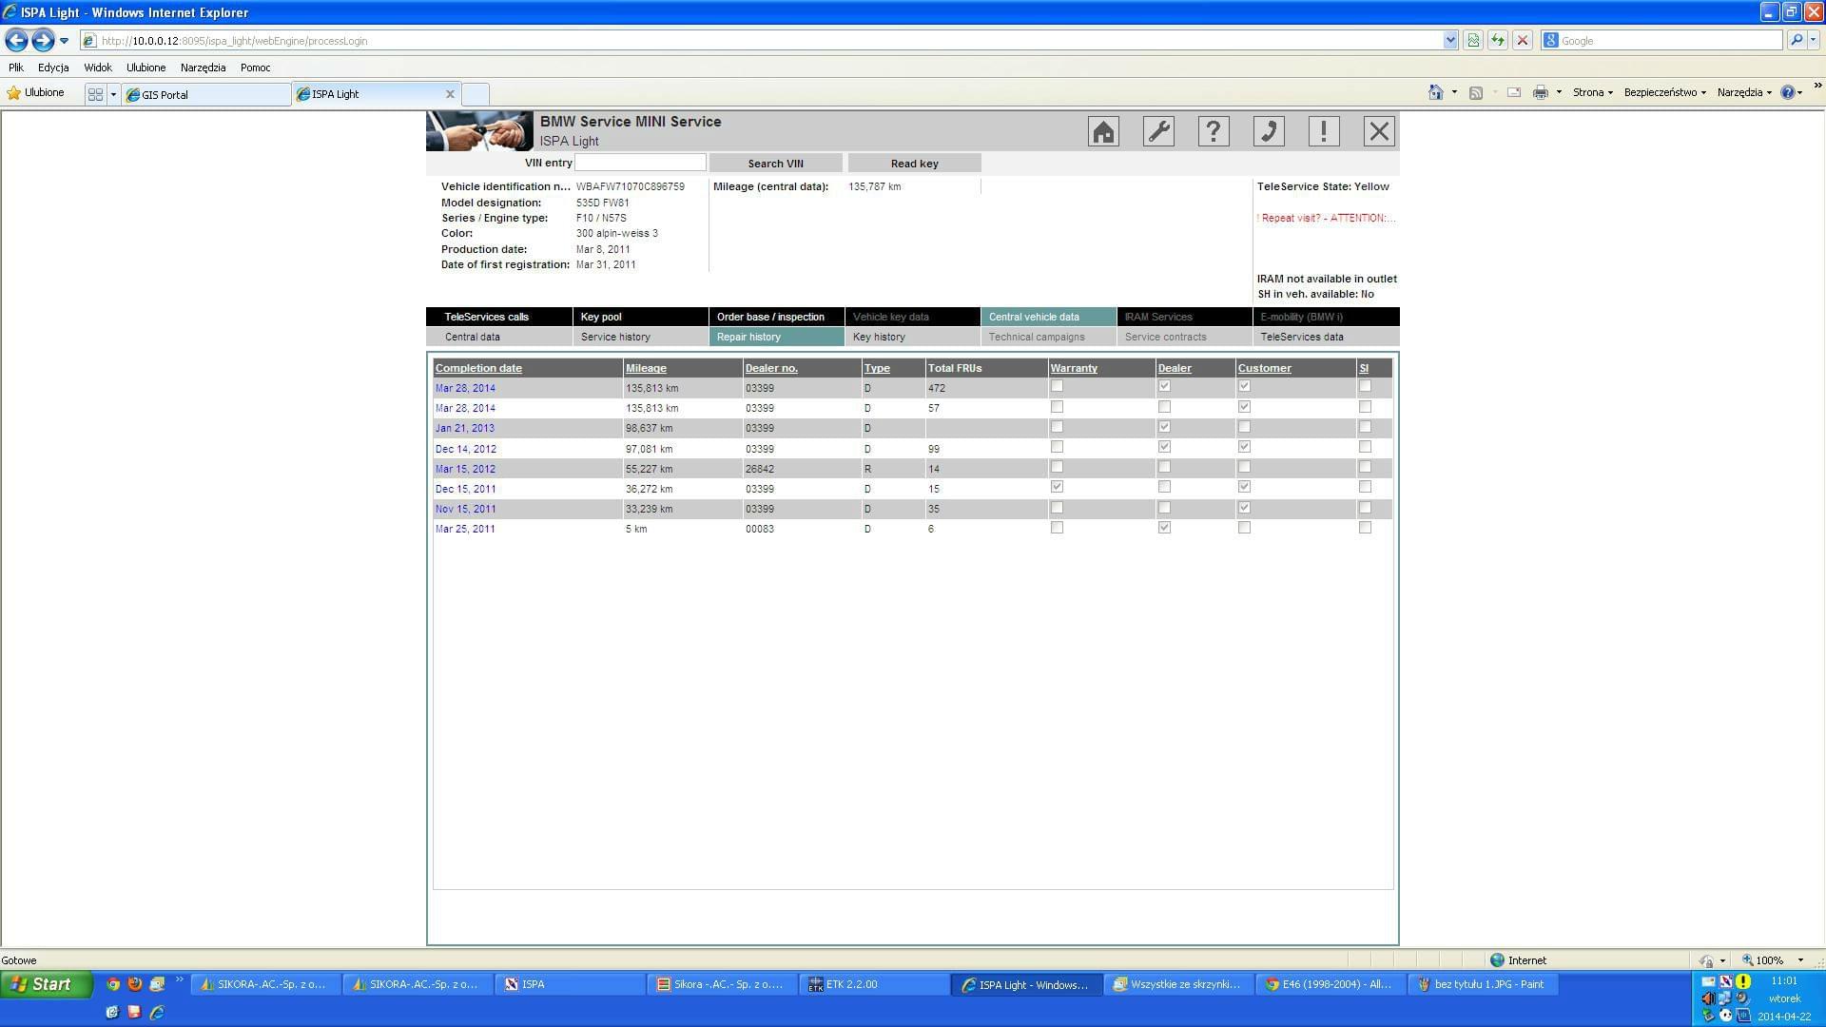Open the wrench settings icon

pyautogui.click(x=1158, y=131)
